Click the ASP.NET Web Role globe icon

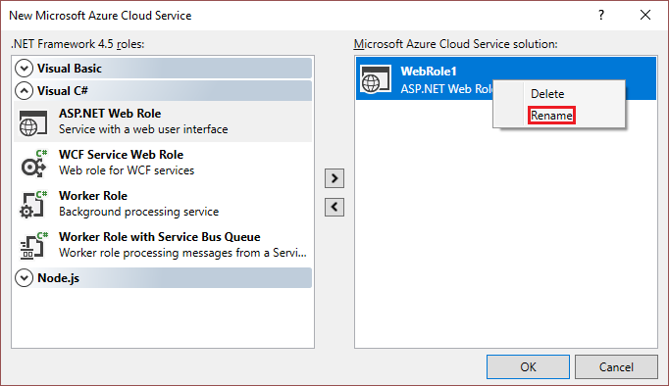point(33,123)
